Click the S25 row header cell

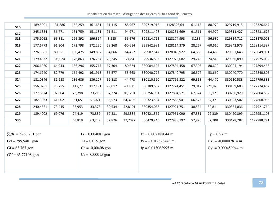pos(18,86)
